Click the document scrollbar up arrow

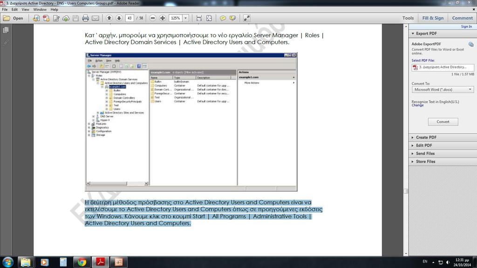coord(406,27)
